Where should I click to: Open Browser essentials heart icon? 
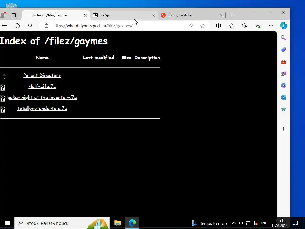pyautogui.click(x=258, y=26)
